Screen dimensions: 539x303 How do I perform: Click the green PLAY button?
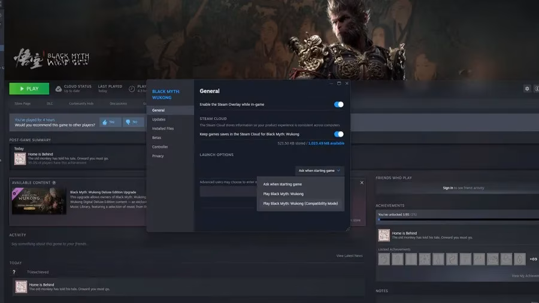(29, 89)
